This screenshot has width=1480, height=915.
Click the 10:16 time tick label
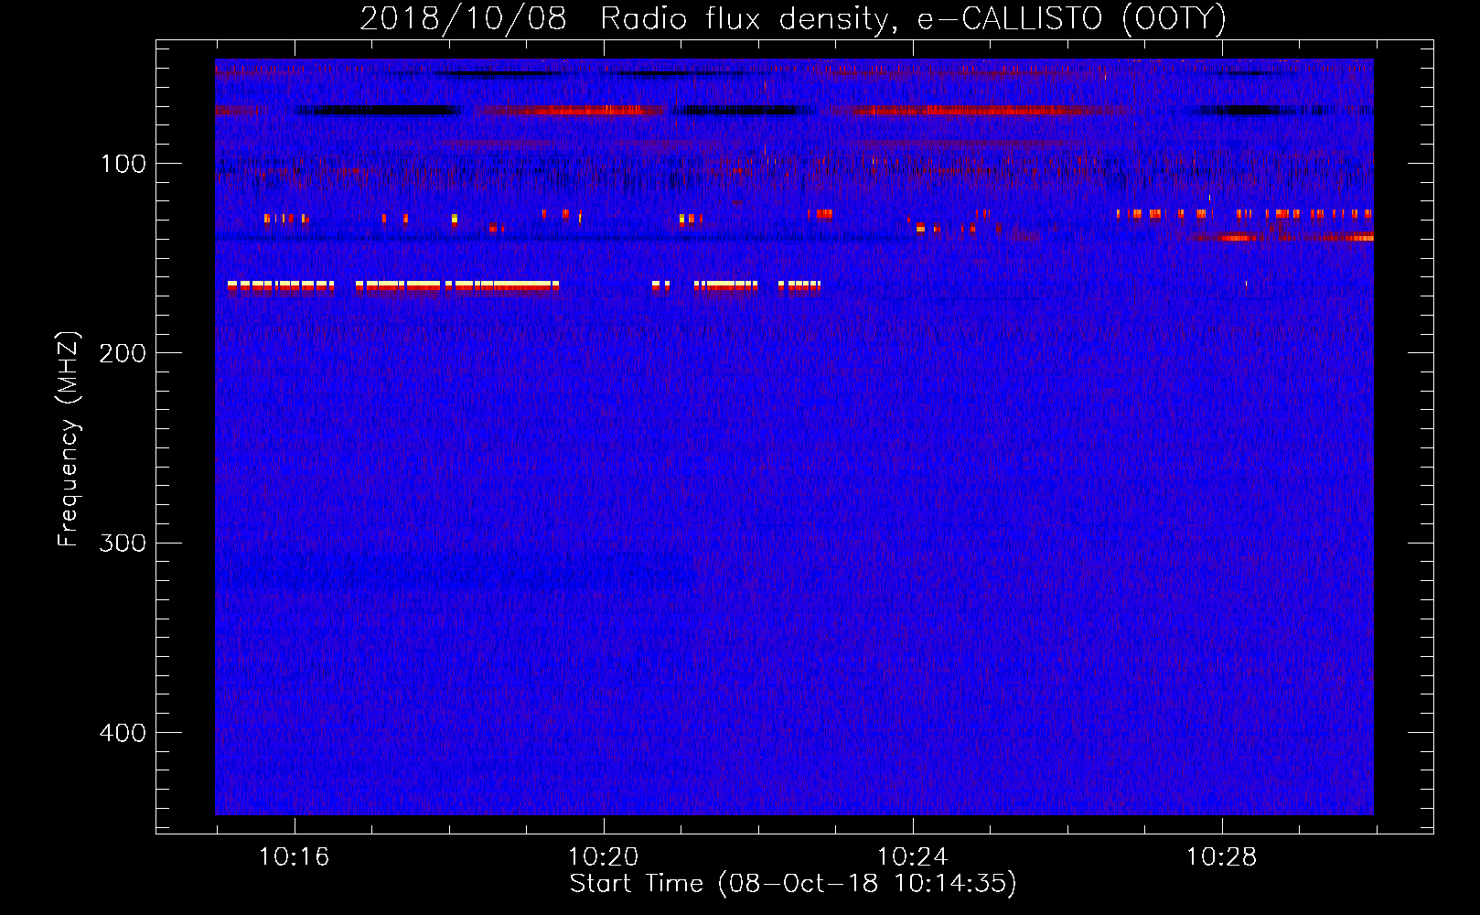pos(294,857)
